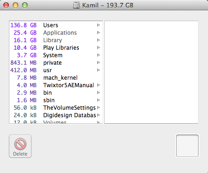
Task: Expand the Users folder arrow
Action: click(99, 25)
